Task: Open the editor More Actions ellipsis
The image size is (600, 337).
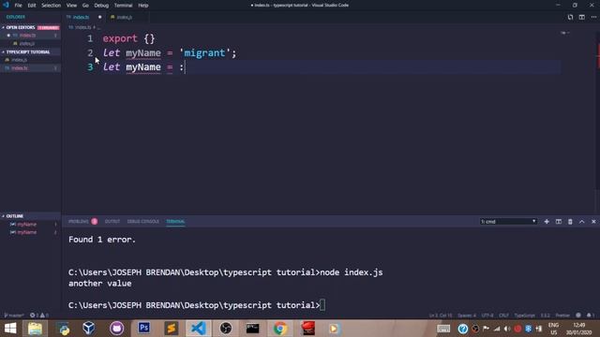Action: click(x=593, y=17)
